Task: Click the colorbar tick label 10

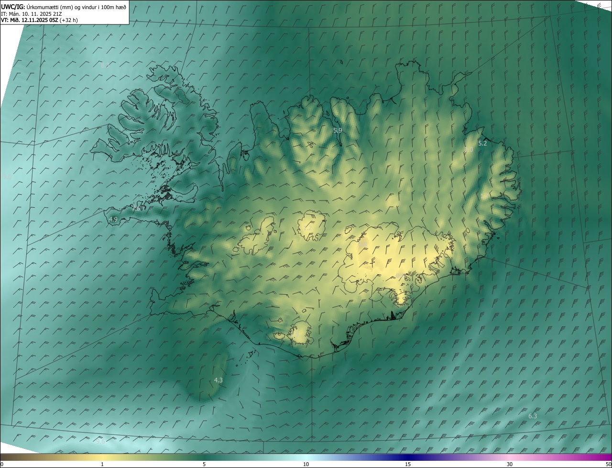Action: click(306, 464)
